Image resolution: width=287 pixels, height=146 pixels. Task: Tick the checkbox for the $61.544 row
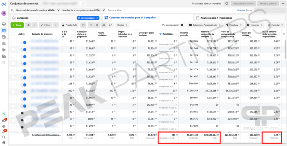tap(13, 50)
